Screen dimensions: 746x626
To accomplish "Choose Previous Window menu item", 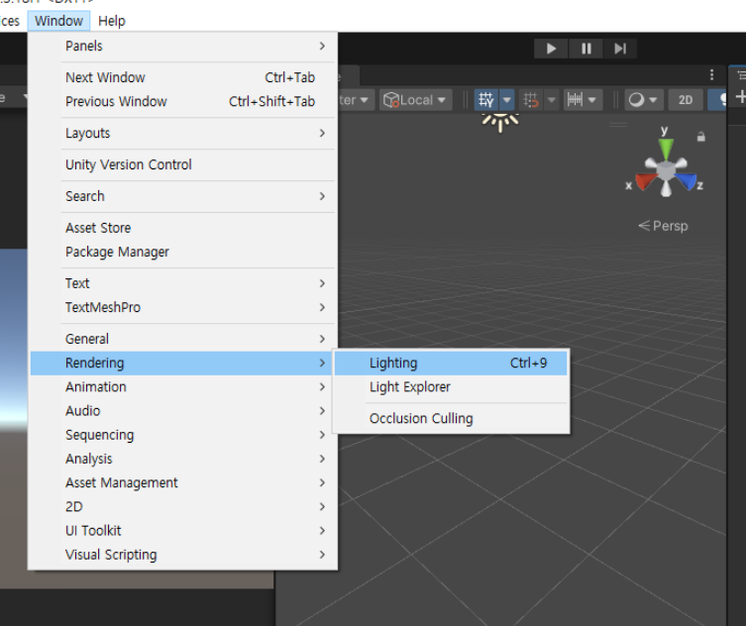I will click(183, 101).
